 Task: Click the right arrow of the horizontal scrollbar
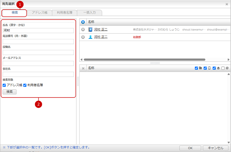[228, 60]
